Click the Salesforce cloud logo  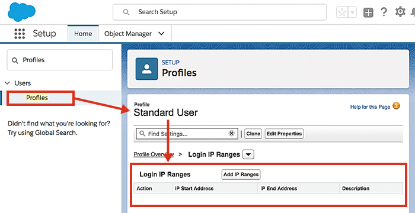[x=22, y=11]
